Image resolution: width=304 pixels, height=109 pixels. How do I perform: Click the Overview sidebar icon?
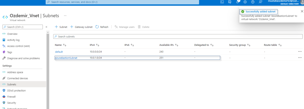[x=4, y=34]
